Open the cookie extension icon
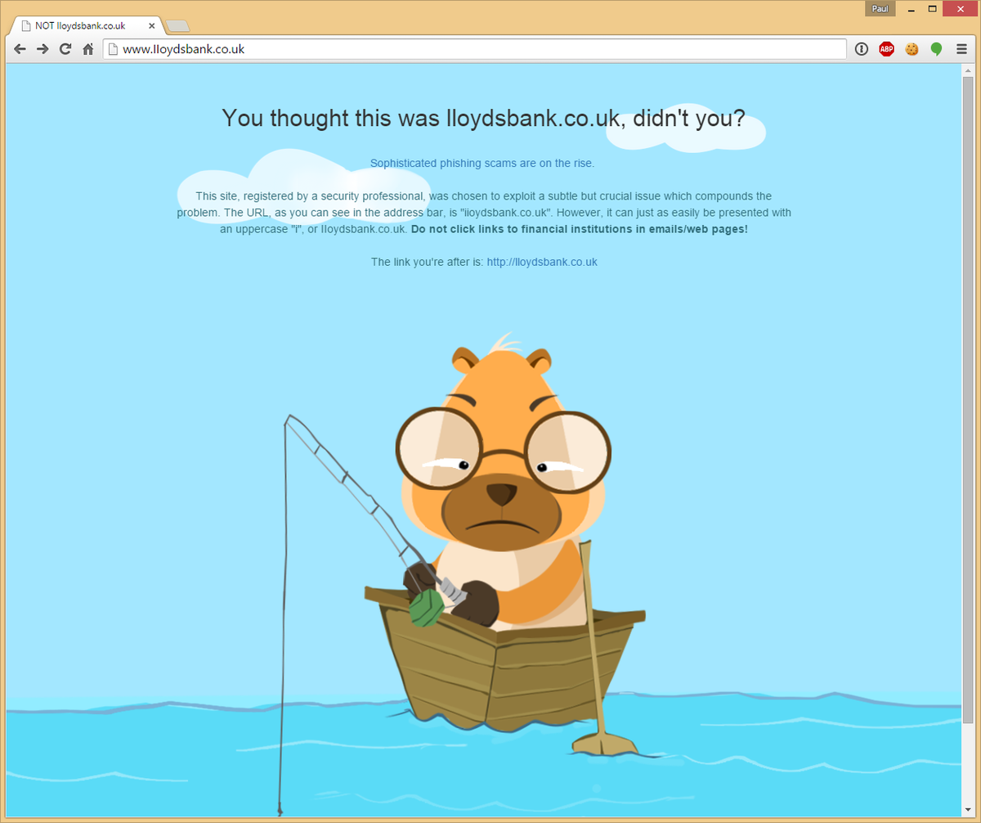 (912, 49)
